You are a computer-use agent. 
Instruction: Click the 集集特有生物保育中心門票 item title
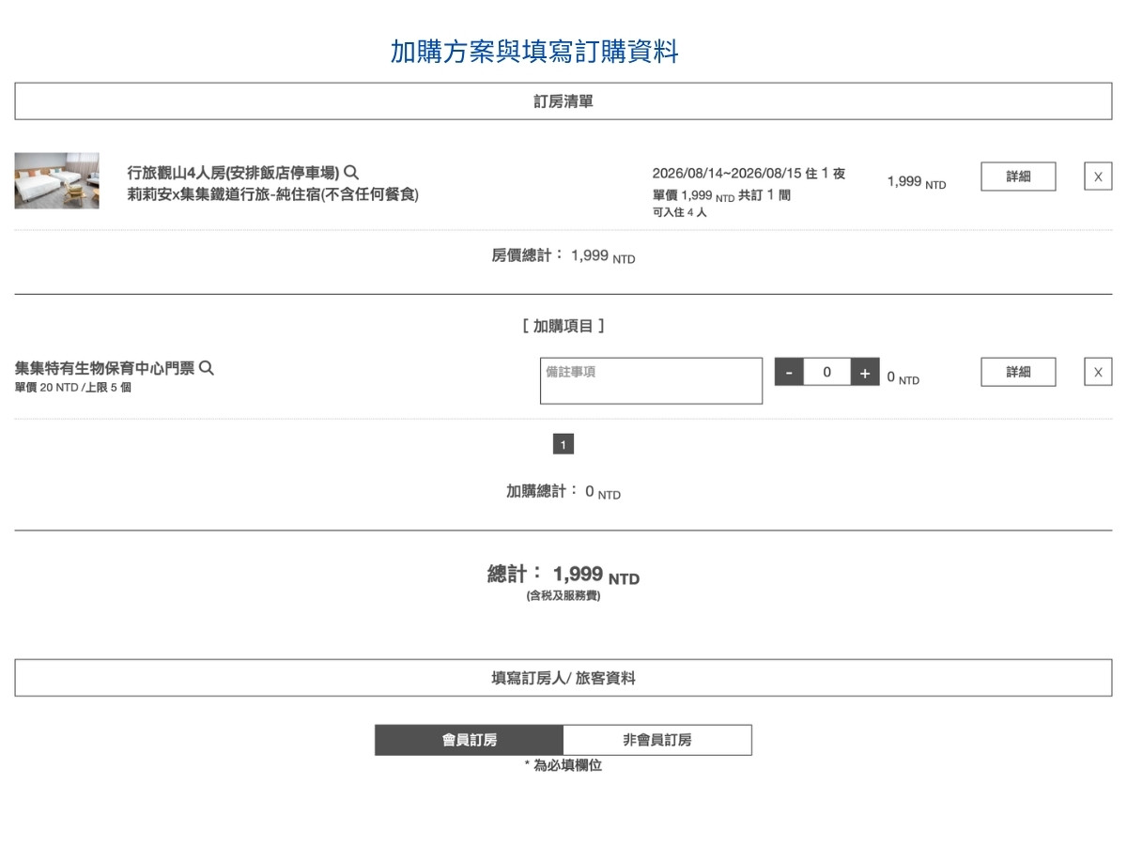point(103,367)
